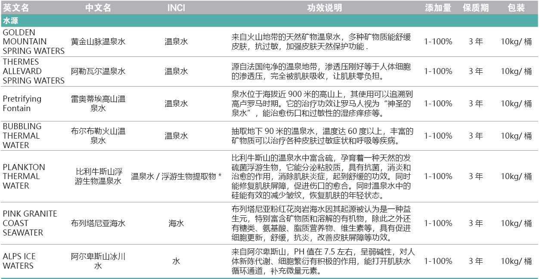
Task: Select the 水 INCI cell in ALPS row
Action: 176,261
